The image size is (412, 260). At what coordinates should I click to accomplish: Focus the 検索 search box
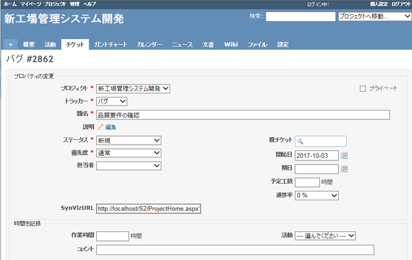(x=301, y=16)
